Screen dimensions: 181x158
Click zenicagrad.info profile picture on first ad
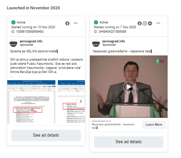[x=13, y=43]
